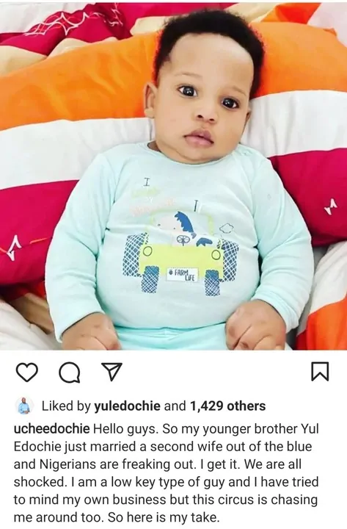Share the post with the paper plane icon
The height and width of the screenshot is (529, 347).
(112, 372)
